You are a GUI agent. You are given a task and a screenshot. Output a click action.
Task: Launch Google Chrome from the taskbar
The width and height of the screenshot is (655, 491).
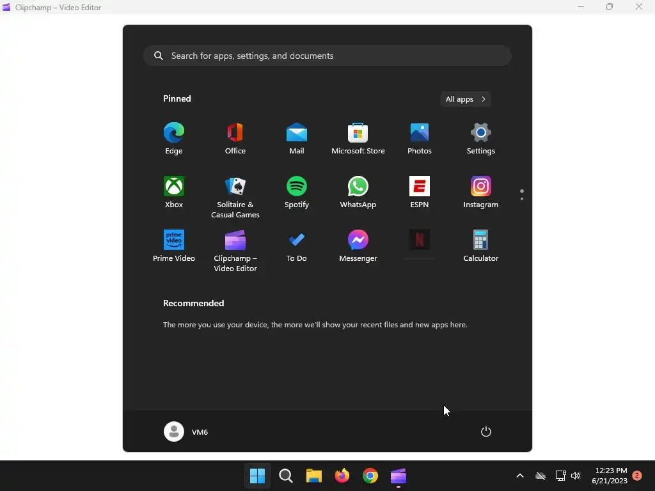click(x=370, y=476)
